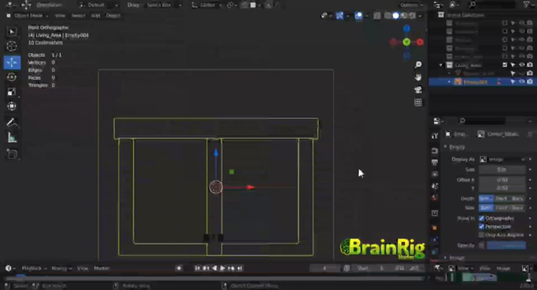
Task: Toggle Living_Area selectable arrow icon
Action: [513, 65]
